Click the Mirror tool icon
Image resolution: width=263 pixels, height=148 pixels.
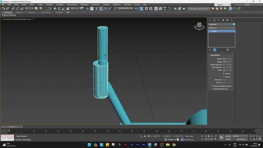point(137,9)
